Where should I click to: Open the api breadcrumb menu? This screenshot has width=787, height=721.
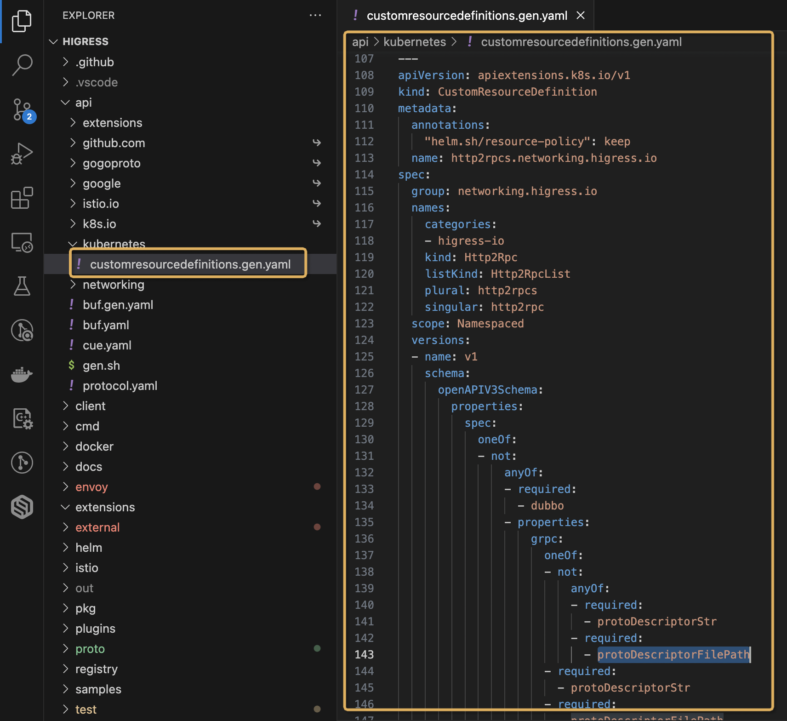click(x=360, y=41)
